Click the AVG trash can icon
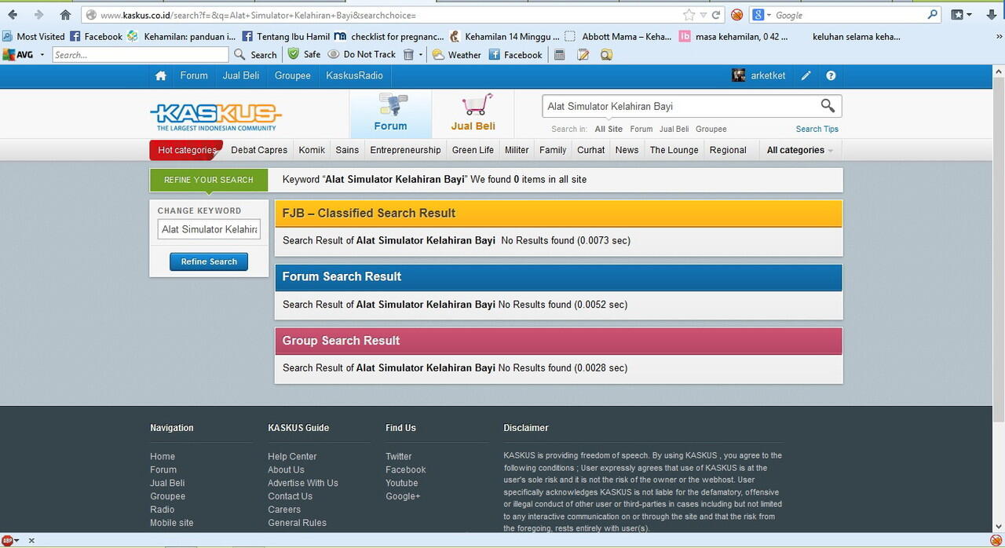1005x548 pixels. (x=408, y=54)
